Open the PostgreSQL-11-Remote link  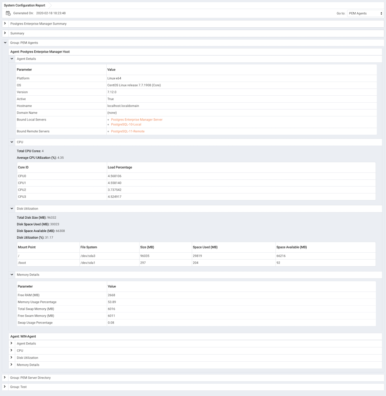pyautogui.click(x=128, y=131)
